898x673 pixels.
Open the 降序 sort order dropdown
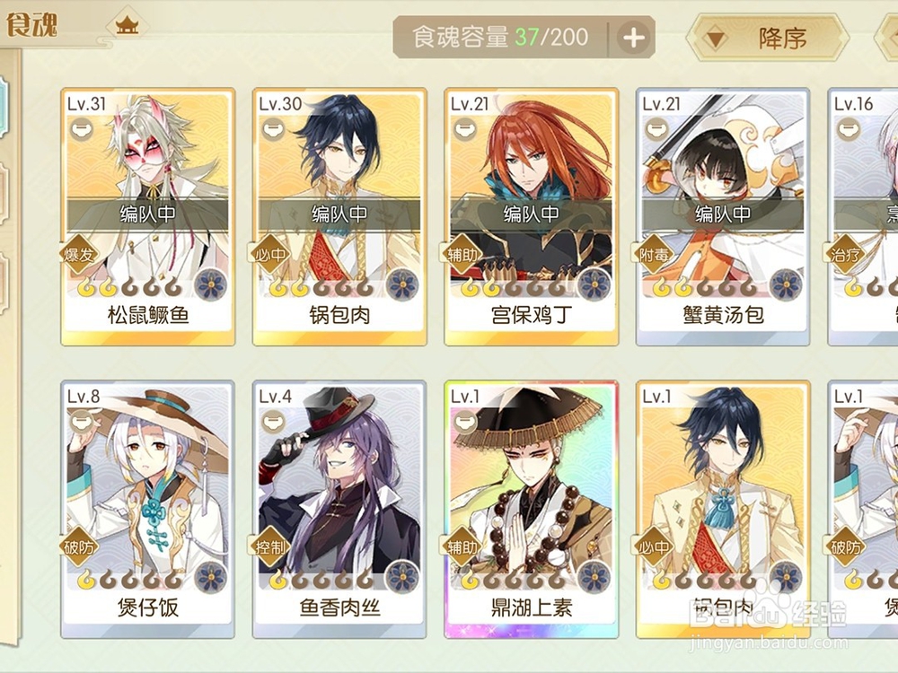tap(768, 39)
